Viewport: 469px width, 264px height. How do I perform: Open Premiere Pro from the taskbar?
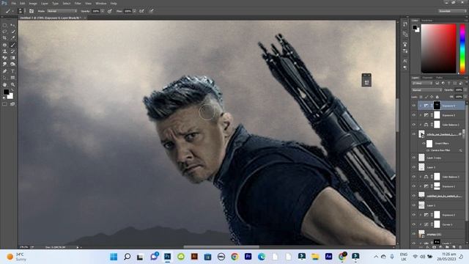(x=248, y=257)
